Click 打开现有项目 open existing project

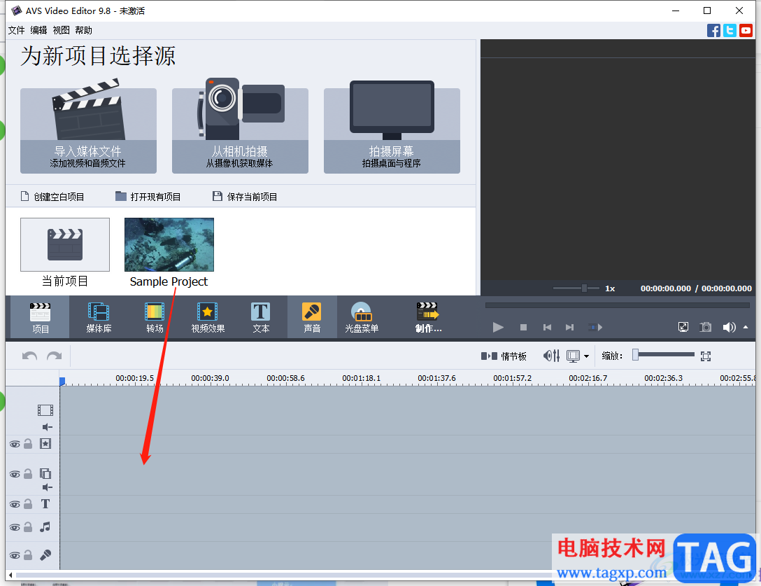point(148,197)
